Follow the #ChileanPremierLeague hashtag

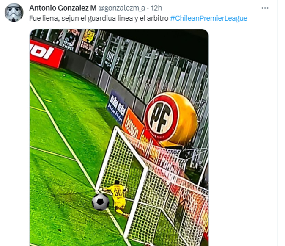pos(208,18)
